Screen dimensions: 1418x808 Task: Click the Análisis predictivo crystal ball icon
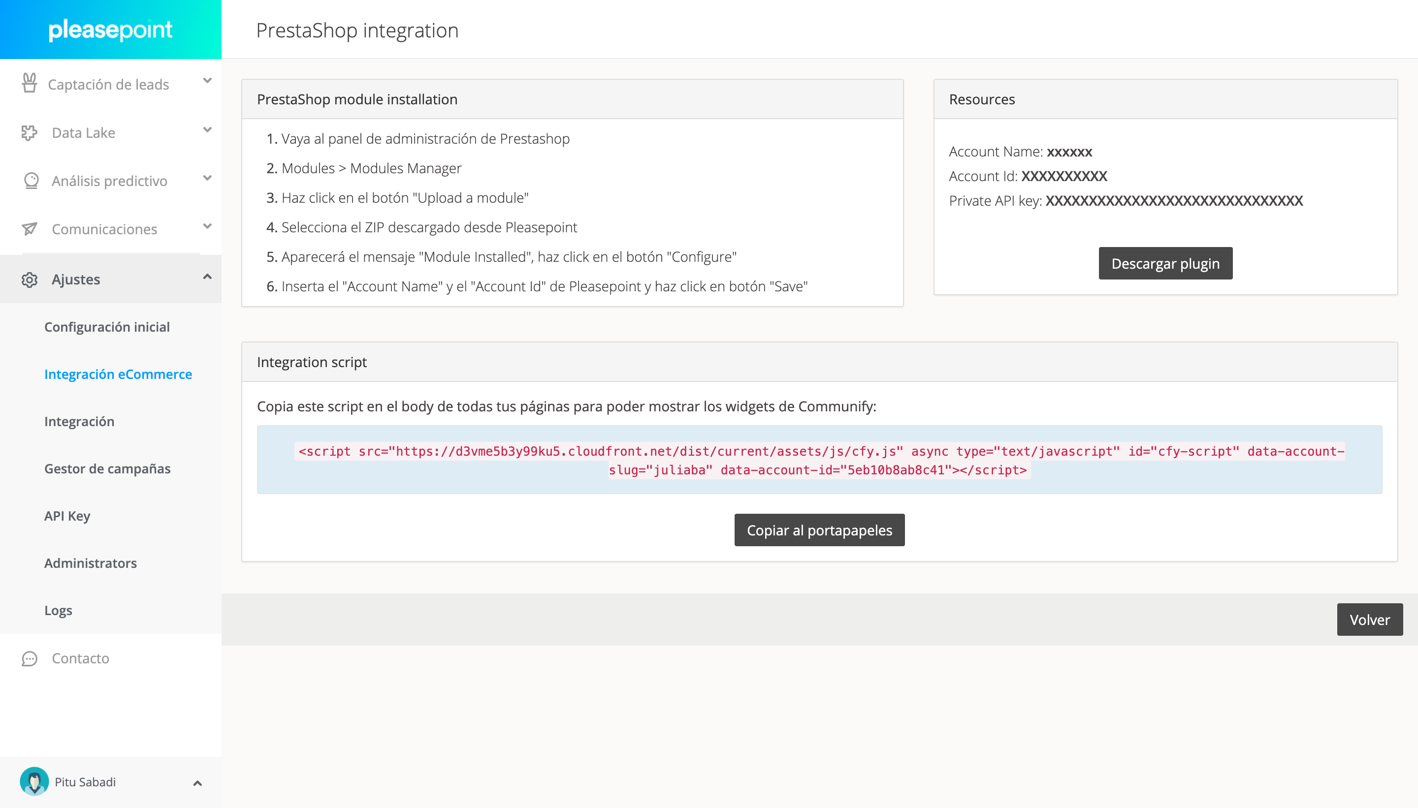pyautogui.click(x=31, y=181)
